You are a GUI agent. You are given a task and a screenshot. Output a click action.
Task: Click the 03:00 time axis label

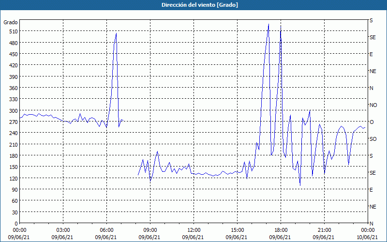point(63,230)
